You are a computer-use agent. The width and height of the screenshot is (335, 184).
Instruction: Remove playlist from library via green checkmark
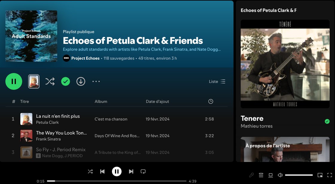[66, 81]
